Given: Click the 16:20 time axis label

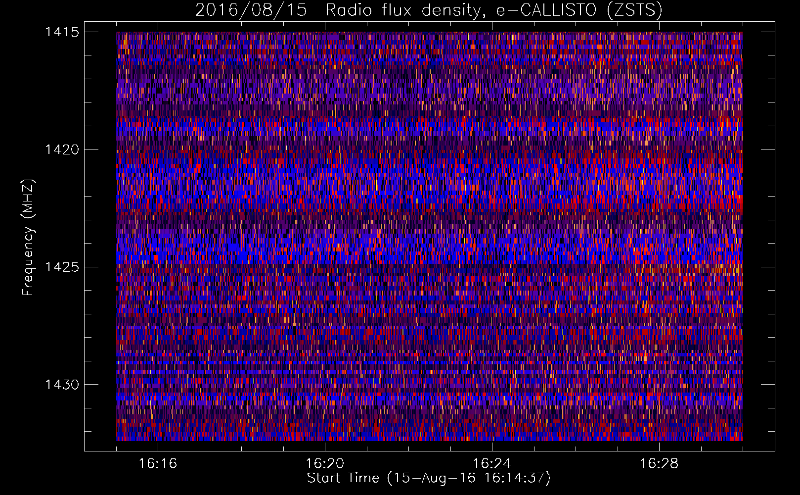Looking at the screenshot, I should [325, 464].
